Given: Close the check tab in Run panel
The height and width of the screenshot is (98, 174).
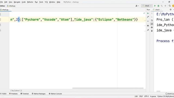Looking at the screenshot, I should (161, 10).
